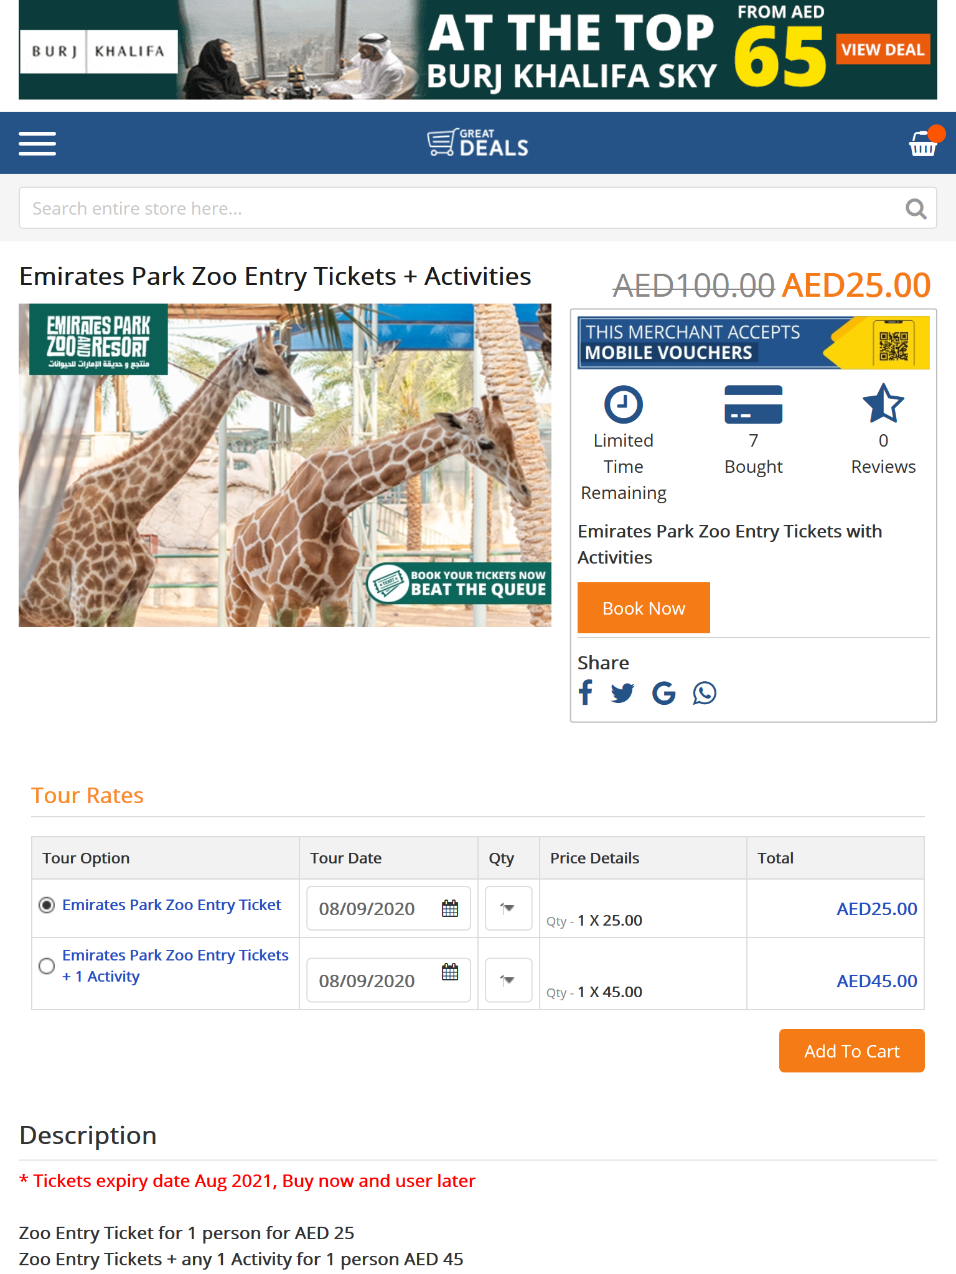
Task: Open quantity dropdown for + 1 Activity row
Action: pos(508,980)
